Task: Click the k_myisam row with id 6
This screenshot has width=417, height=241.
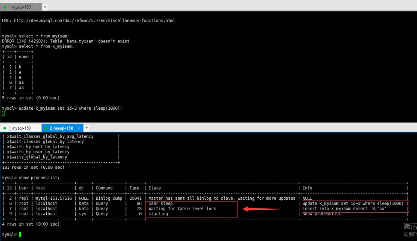Action: 17,83
